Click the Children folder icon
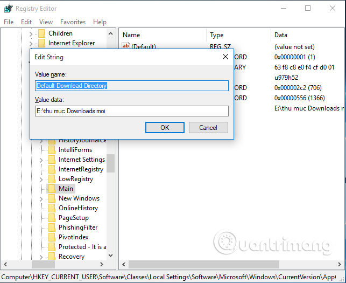 click(x=41, y=33)
